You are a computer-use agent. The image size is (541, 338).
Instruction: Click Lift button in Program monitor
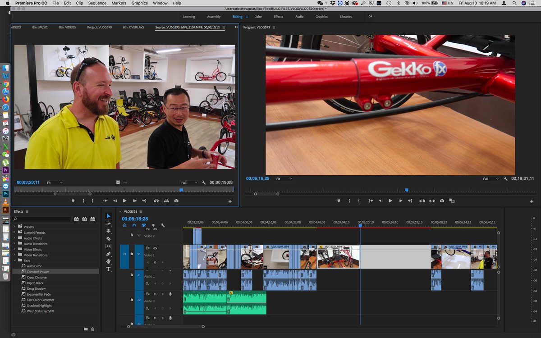[422, 201]
